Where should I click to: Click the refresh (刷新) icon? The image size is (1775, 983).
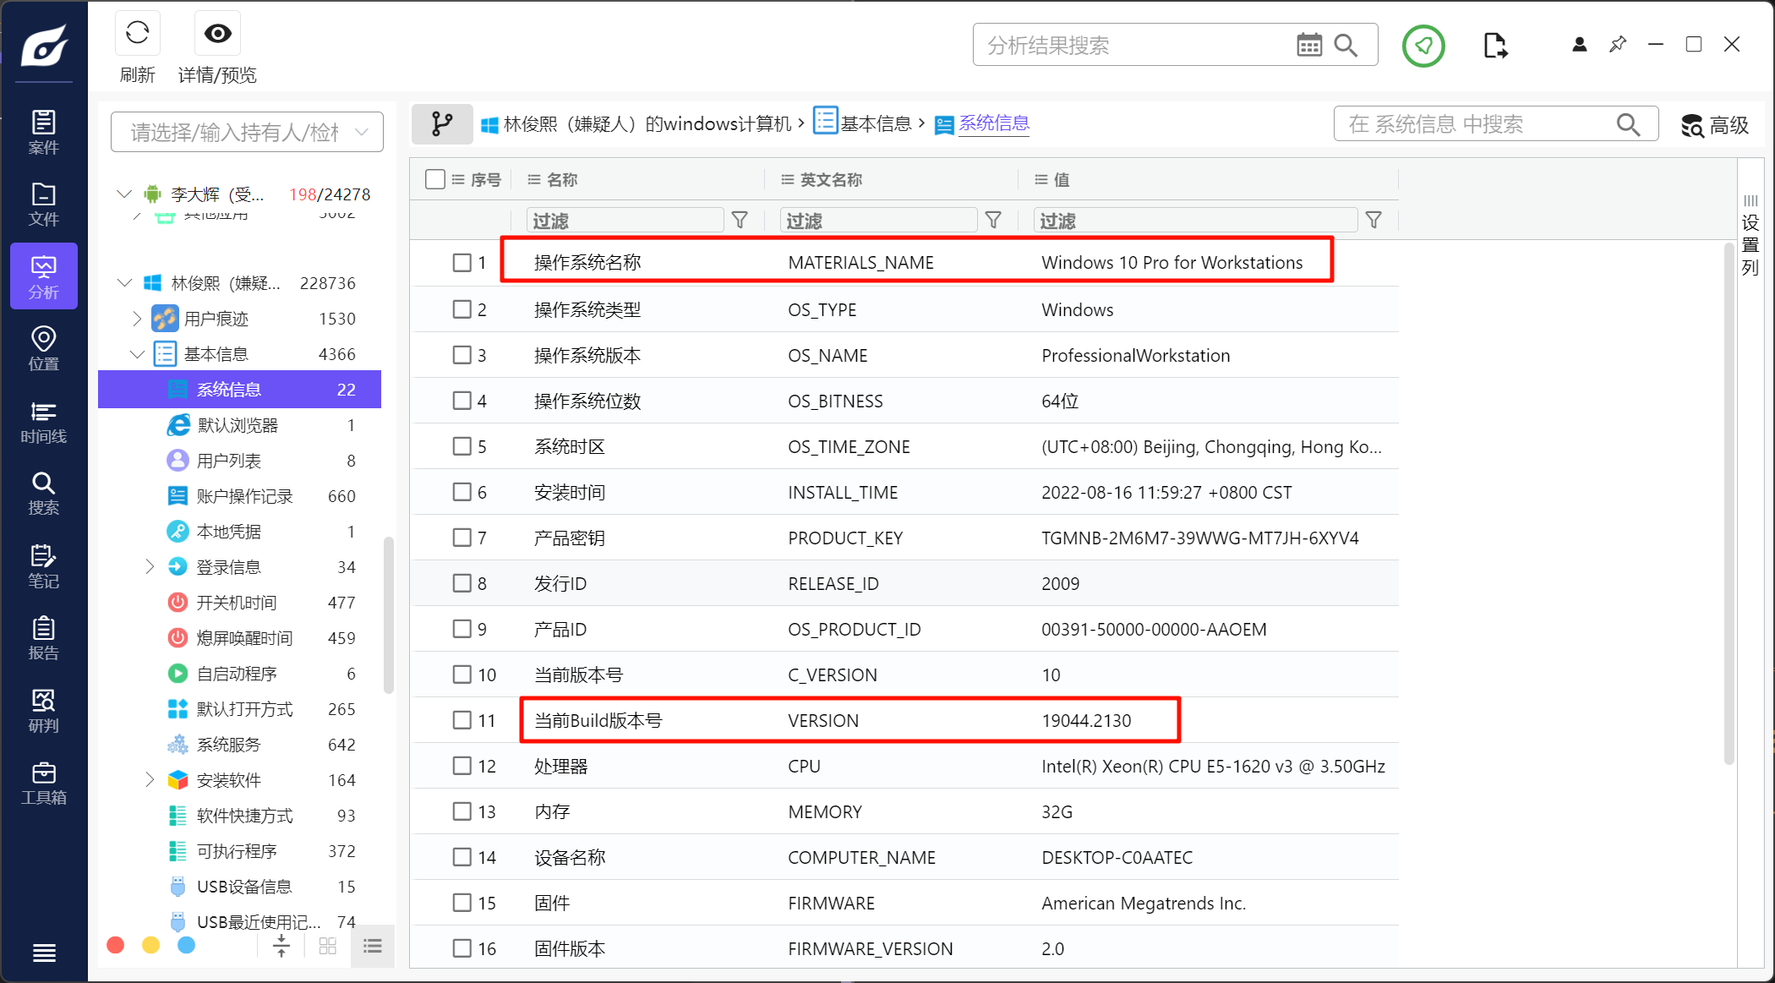click(x=137, y=34)
